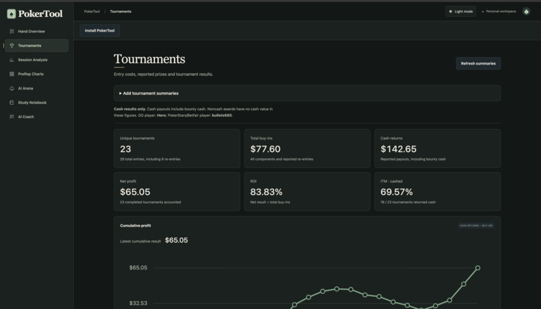
Task: Click '29 total entries, including 6 re-entries'
Action: pos(150,159)
